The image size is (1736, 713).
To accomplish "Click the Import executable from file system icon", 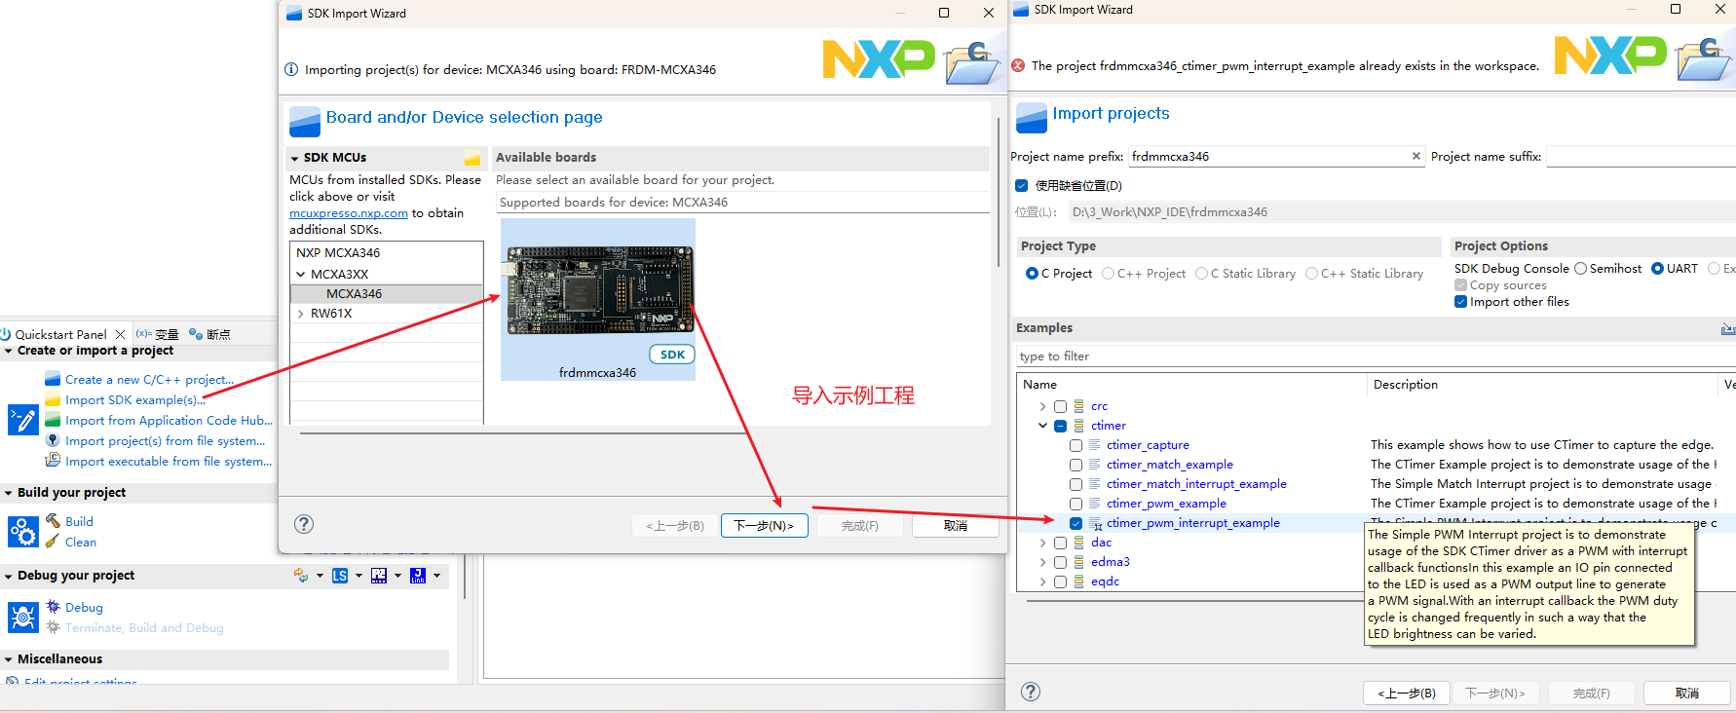I will [x=53, y=461].
